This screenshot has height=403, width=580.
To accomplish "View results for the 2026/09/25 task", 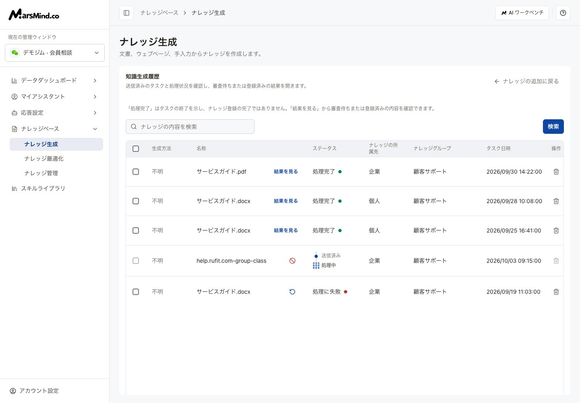I will (x=286, y=231).
